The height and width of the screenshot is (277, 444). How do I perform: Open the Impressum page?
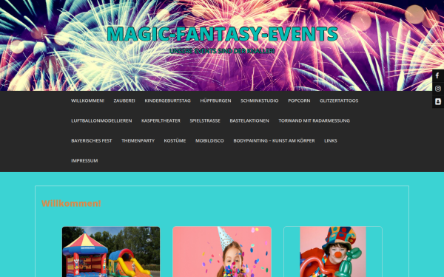(x=84, y=160)
